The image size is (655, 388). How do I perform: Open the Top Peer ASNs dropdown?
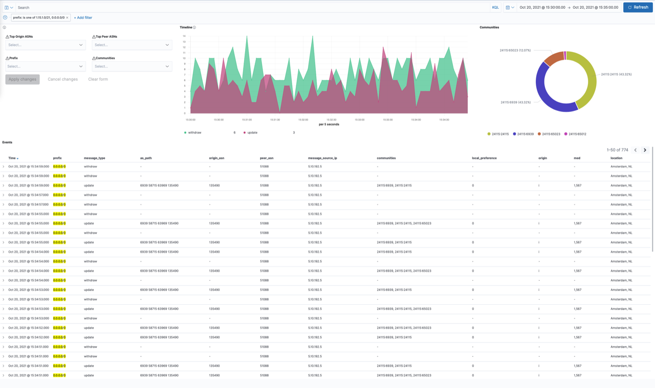[x=130, y=45]
